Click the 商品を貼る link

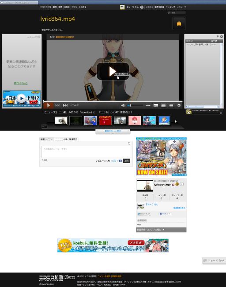(21, 83)
